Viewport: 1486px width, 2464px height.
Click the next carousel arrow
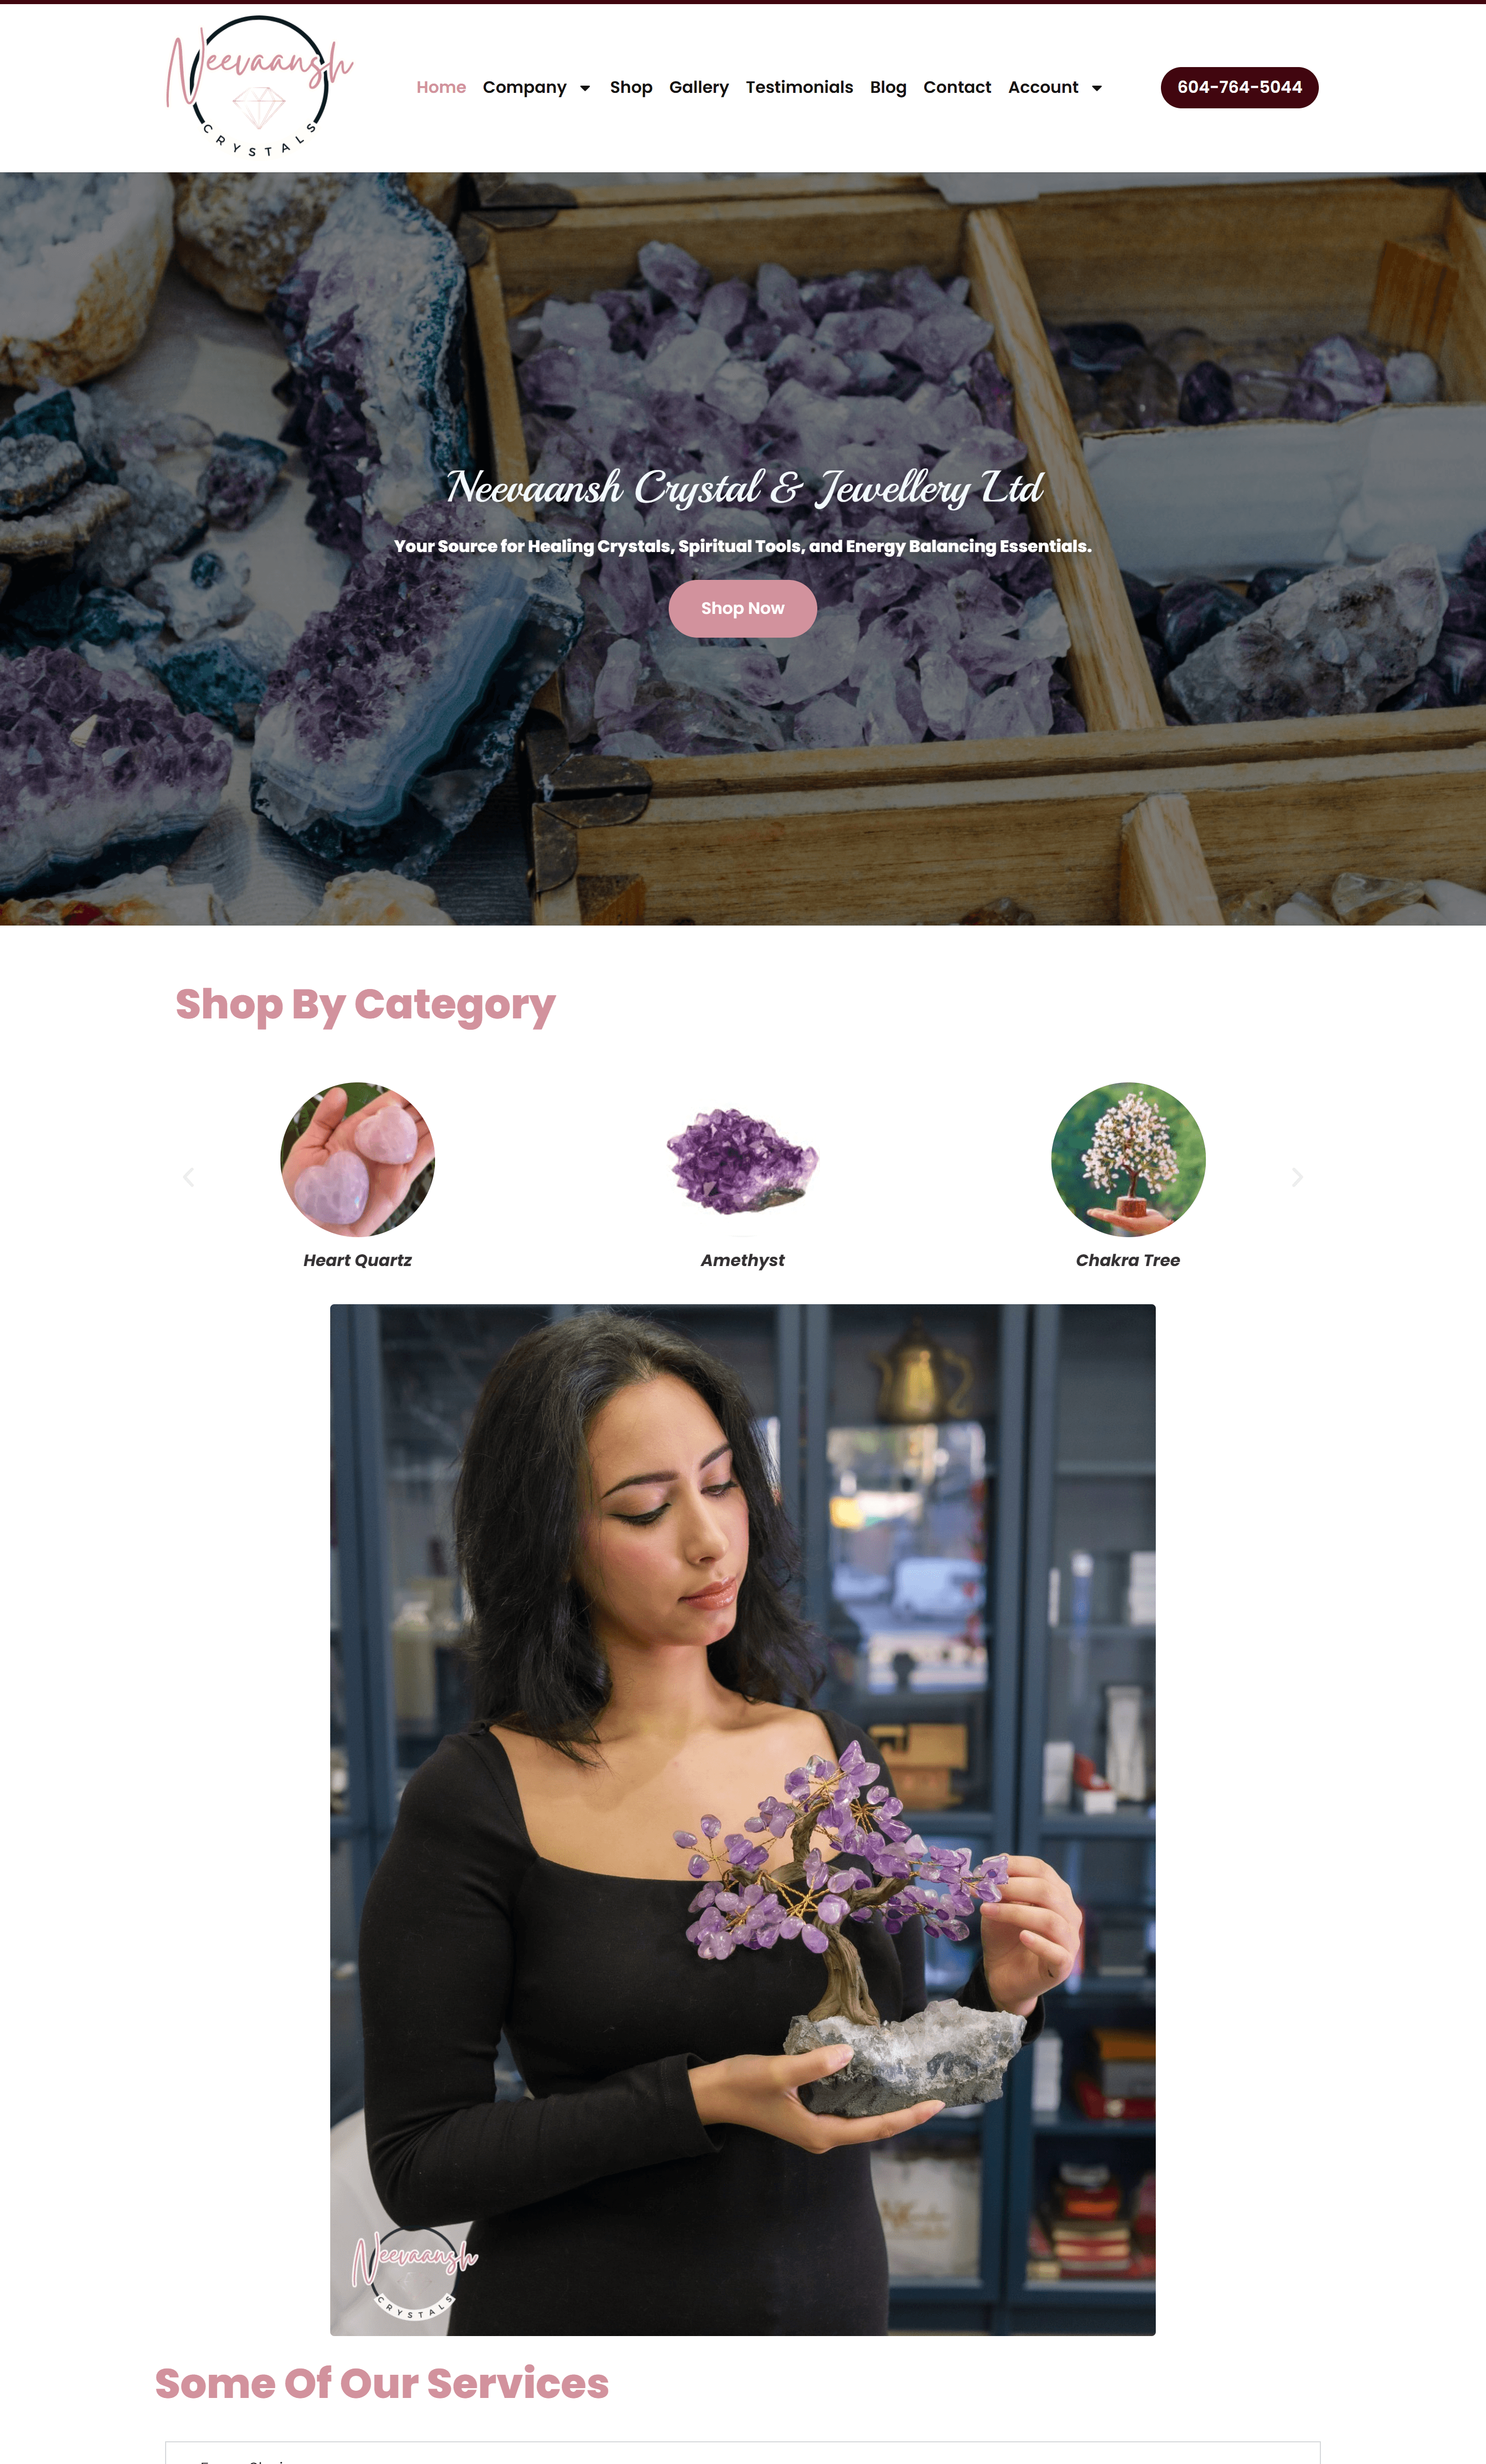point(1297,1177)
